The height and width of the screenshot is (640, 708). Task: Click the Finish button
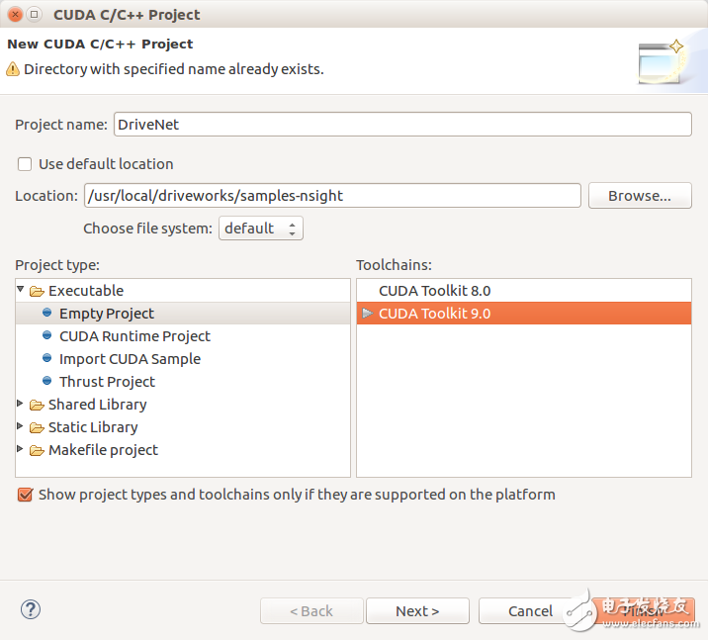click(x=643, y=611)
